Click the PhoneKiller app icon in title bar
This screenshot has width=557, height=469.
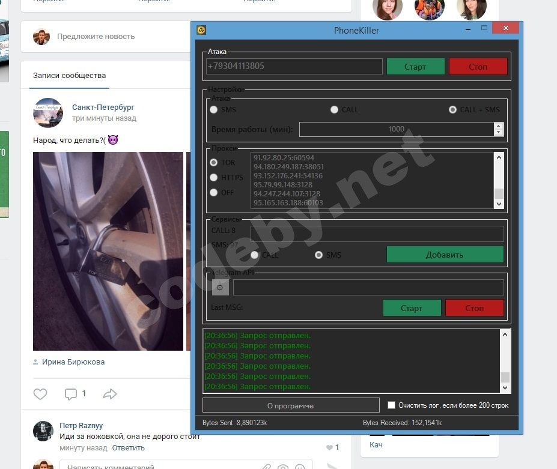click(201, 30)
